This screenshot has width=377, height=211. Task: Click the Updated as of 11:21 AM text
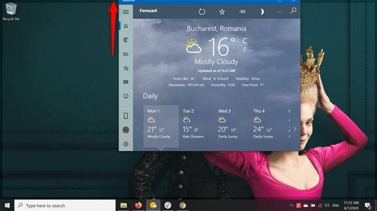pyautogui.click(x=216, y=71)
